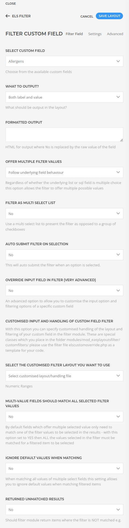Click the chevron for What To Output
Viewport: 129px width, 528px height.
tap(118, 97)
